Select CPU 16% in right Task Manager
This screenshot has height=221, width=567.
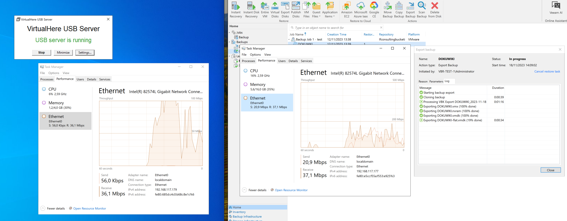click(x=267, y=73)
